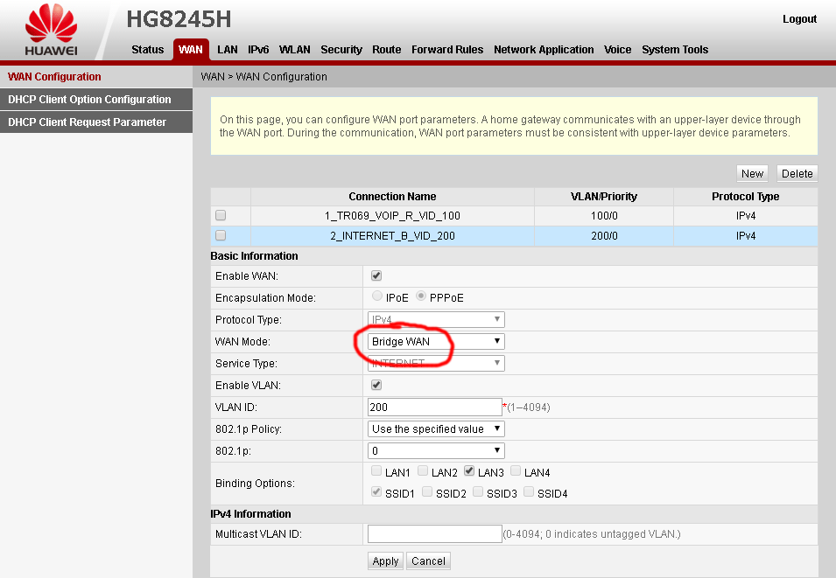Click the 100/0 VLAN/Priority cell
Image resolution: width=836 pixels, height=578 pixels.
pos(604,216)
